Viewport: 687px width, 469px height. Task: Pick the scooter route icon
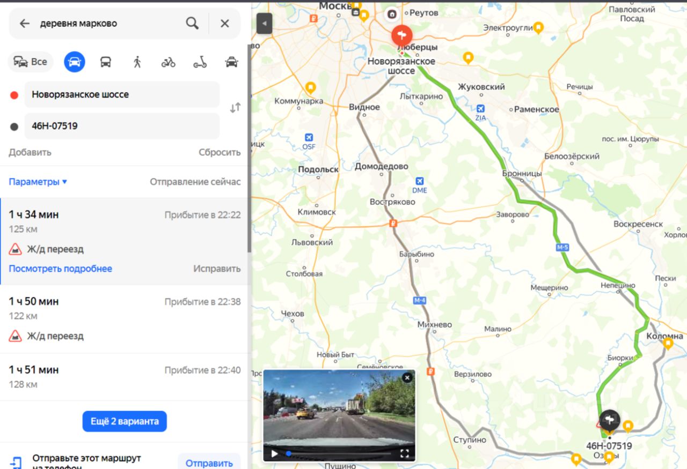(x=200, y=62)
